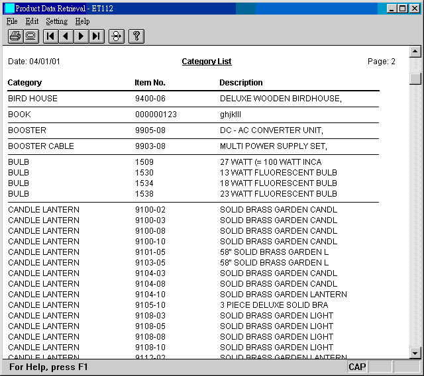Maximize the Product Data Retrieval window

click(x=403, y=9)
